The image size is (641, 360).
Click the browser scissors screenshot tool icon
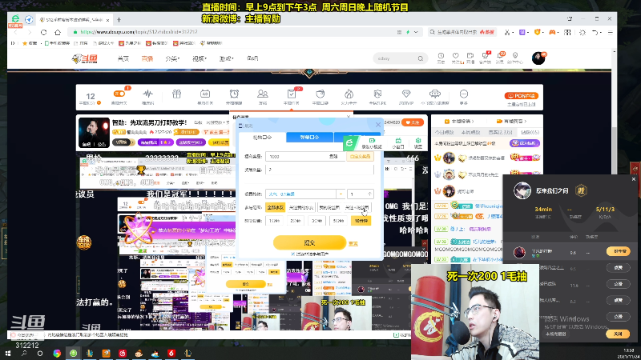[507, 32]
